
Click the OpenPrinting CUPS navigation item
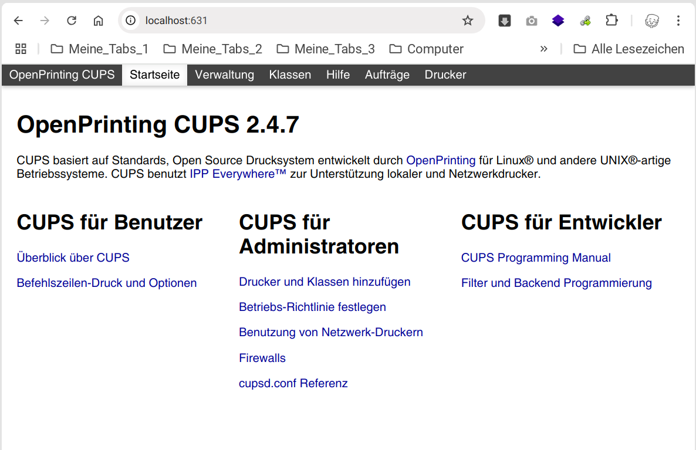click(62, 75)
